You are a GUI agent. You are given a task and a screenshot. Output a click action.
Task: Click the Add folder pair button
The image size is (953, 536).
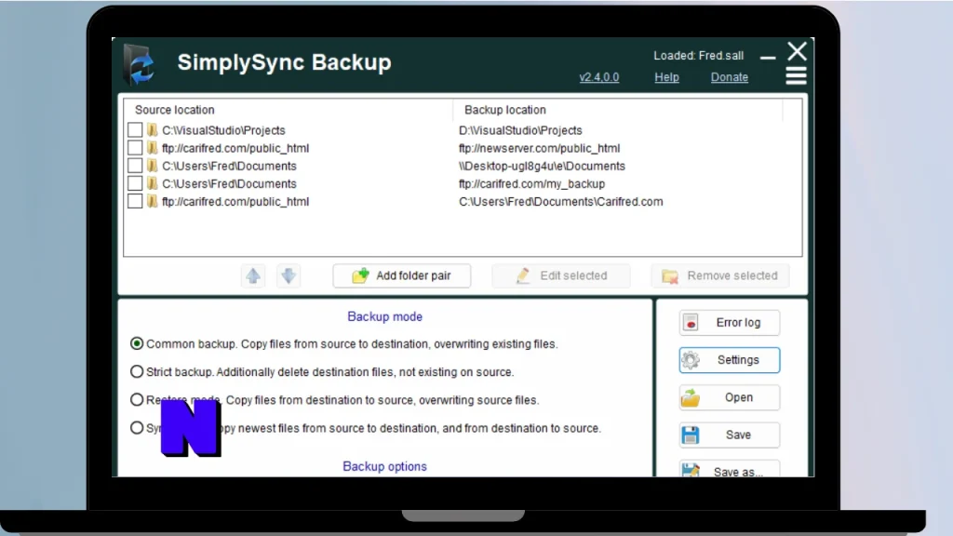click(x=402, y=275)
